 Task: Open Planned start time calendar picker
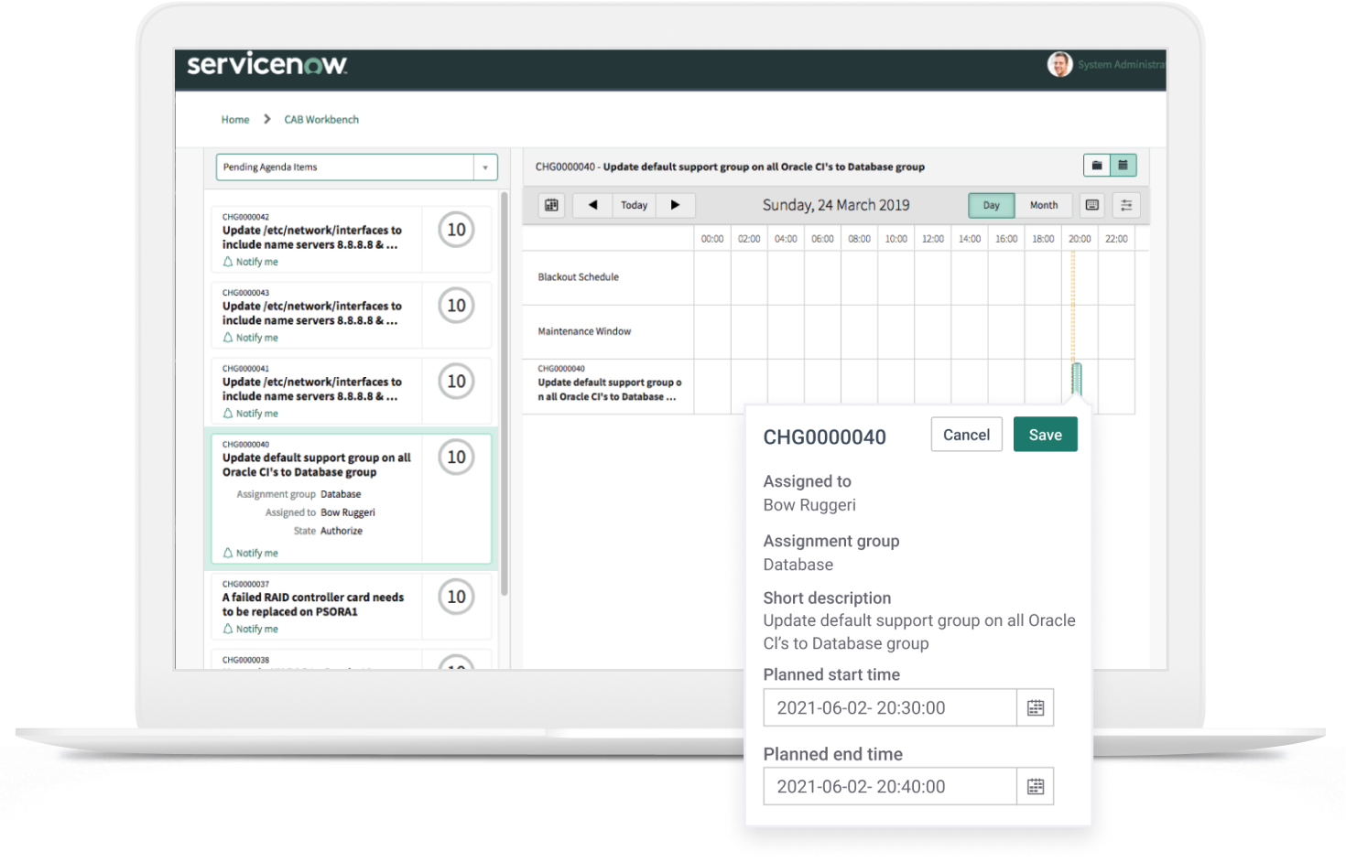pos(1035,707)
